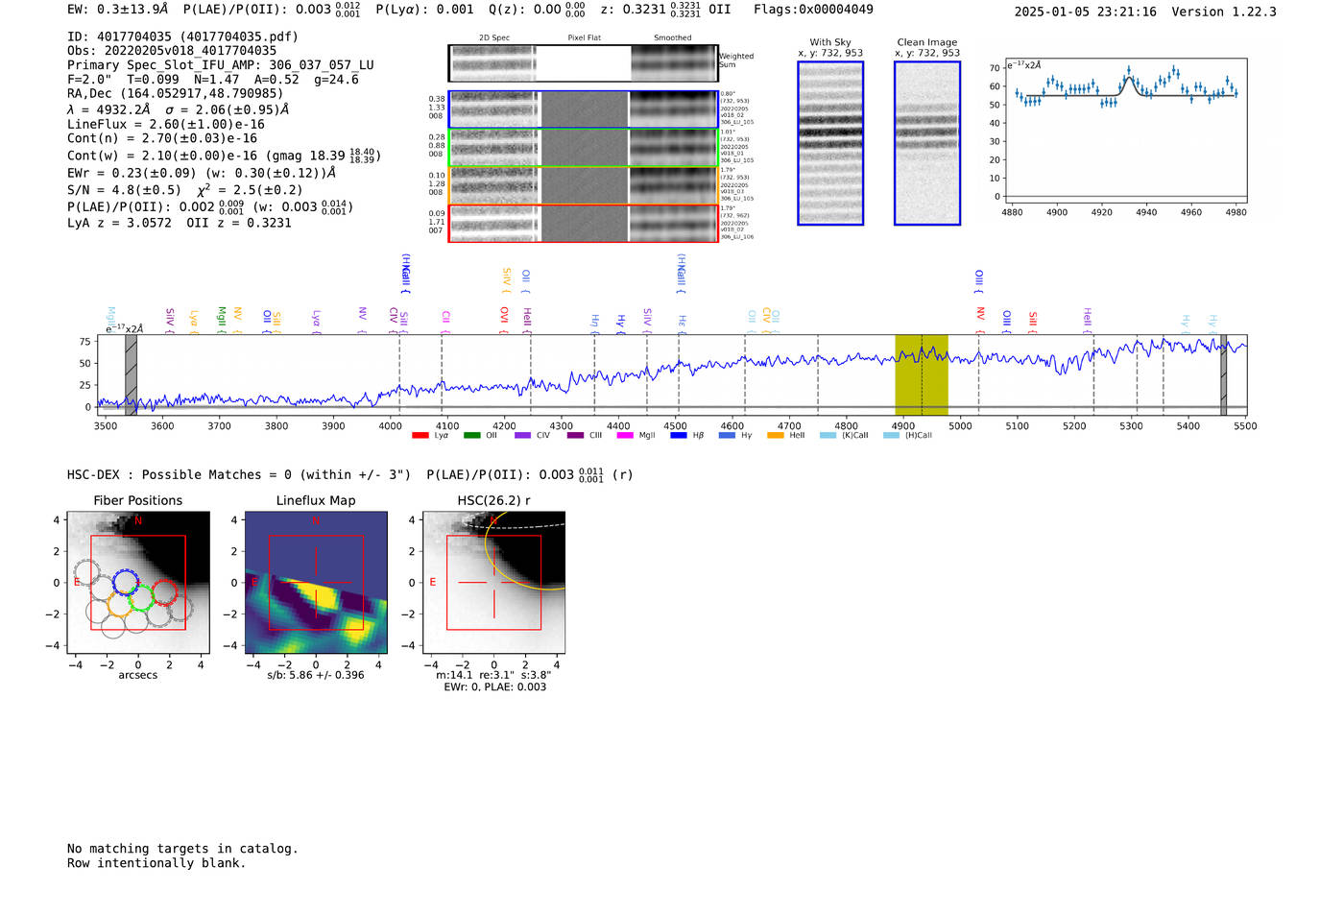Click the ID: 4017704035 line
Viewport: 1344px width, 915px height.
pos(182,36)
